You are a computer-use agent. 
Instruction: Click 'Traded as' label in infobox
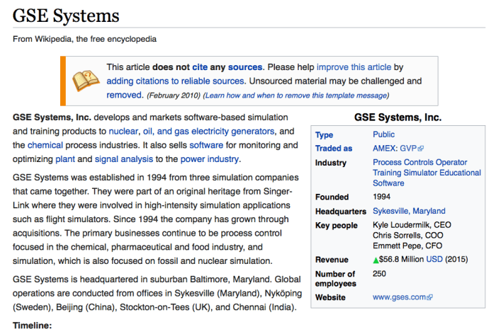point(334,149)
